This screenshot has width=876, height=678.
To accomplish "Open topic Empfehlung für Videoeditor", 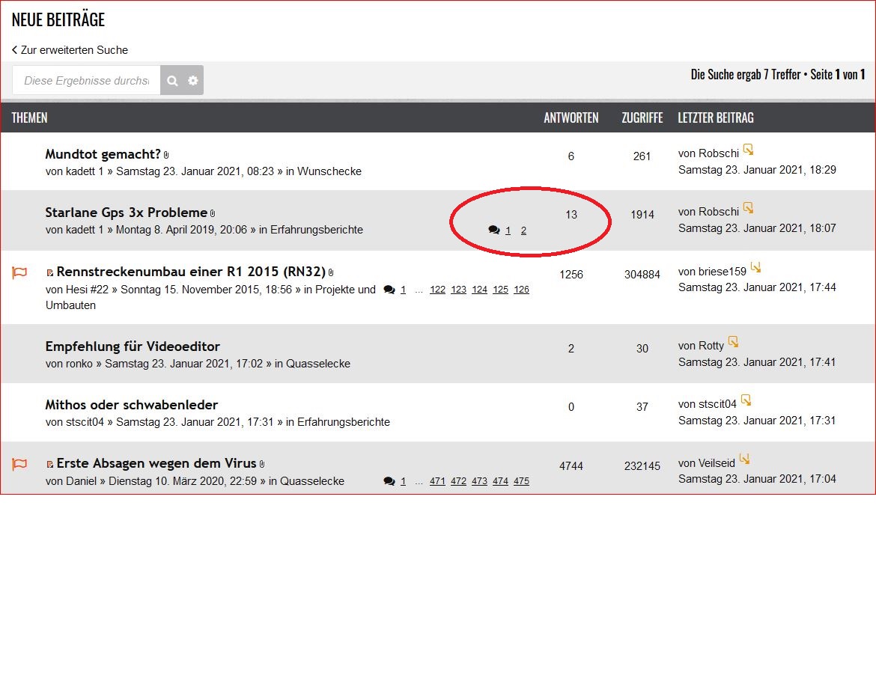I will click(x=133, y=346).
